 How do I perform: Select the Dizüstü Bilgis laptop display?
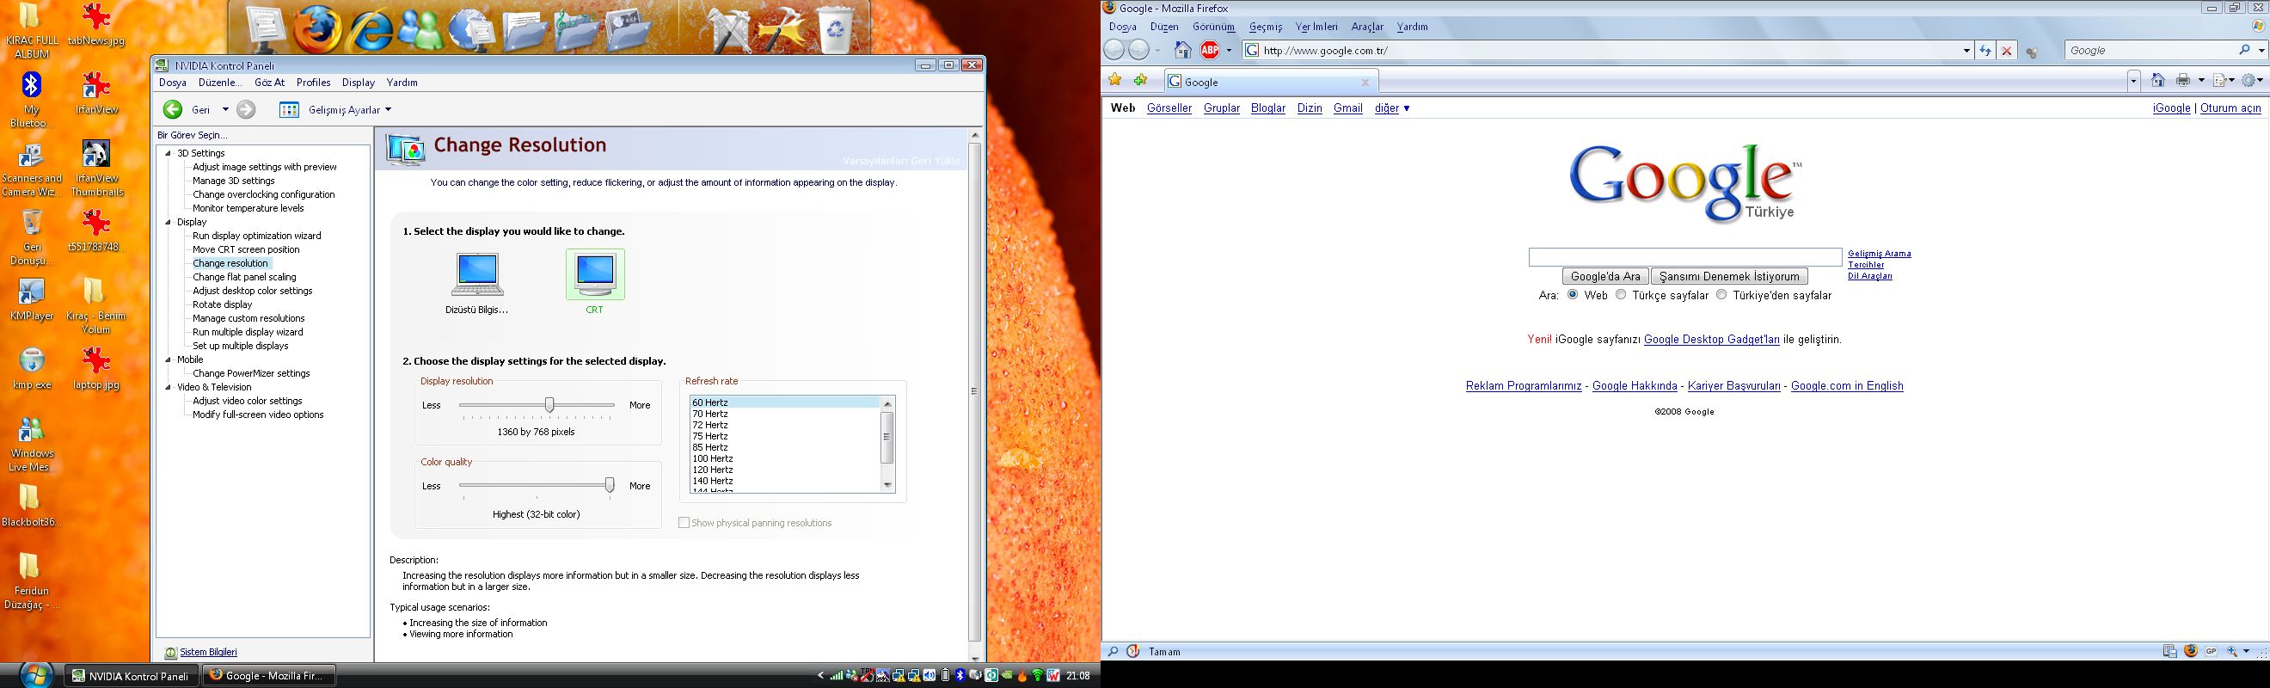coord(476,283)
